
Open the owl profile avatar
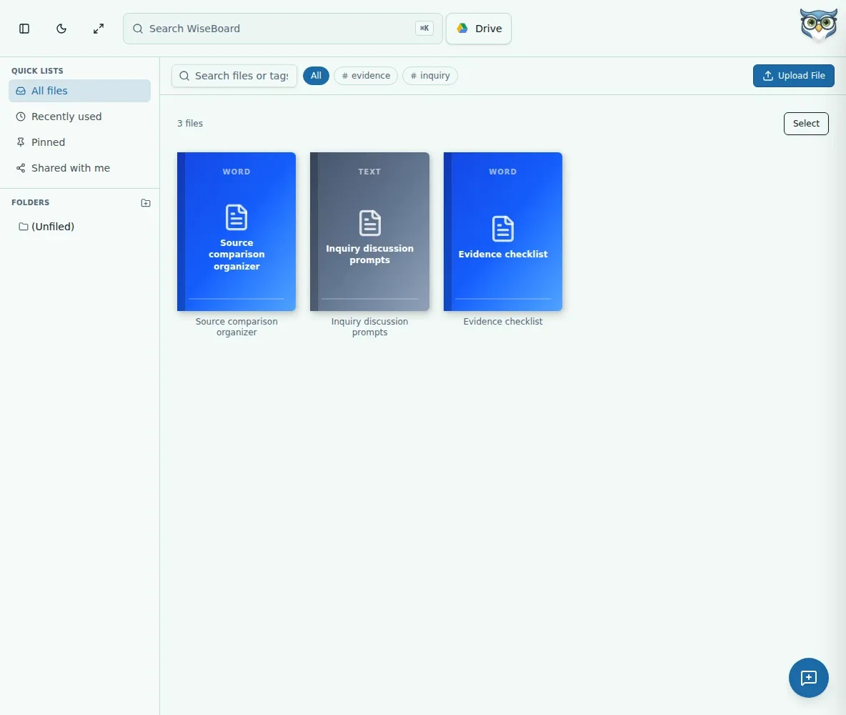(x=818, y=25)
